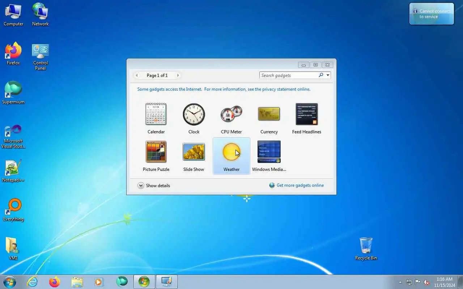This screenshot has width=463, height=289.
Task: Click the Search gadgets input field
Action: (288, 75)
